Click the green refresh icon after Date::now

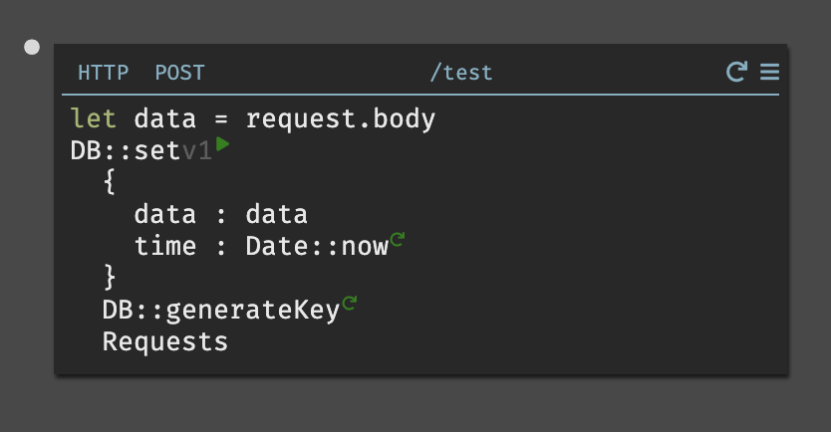click(x=397, y=239)
